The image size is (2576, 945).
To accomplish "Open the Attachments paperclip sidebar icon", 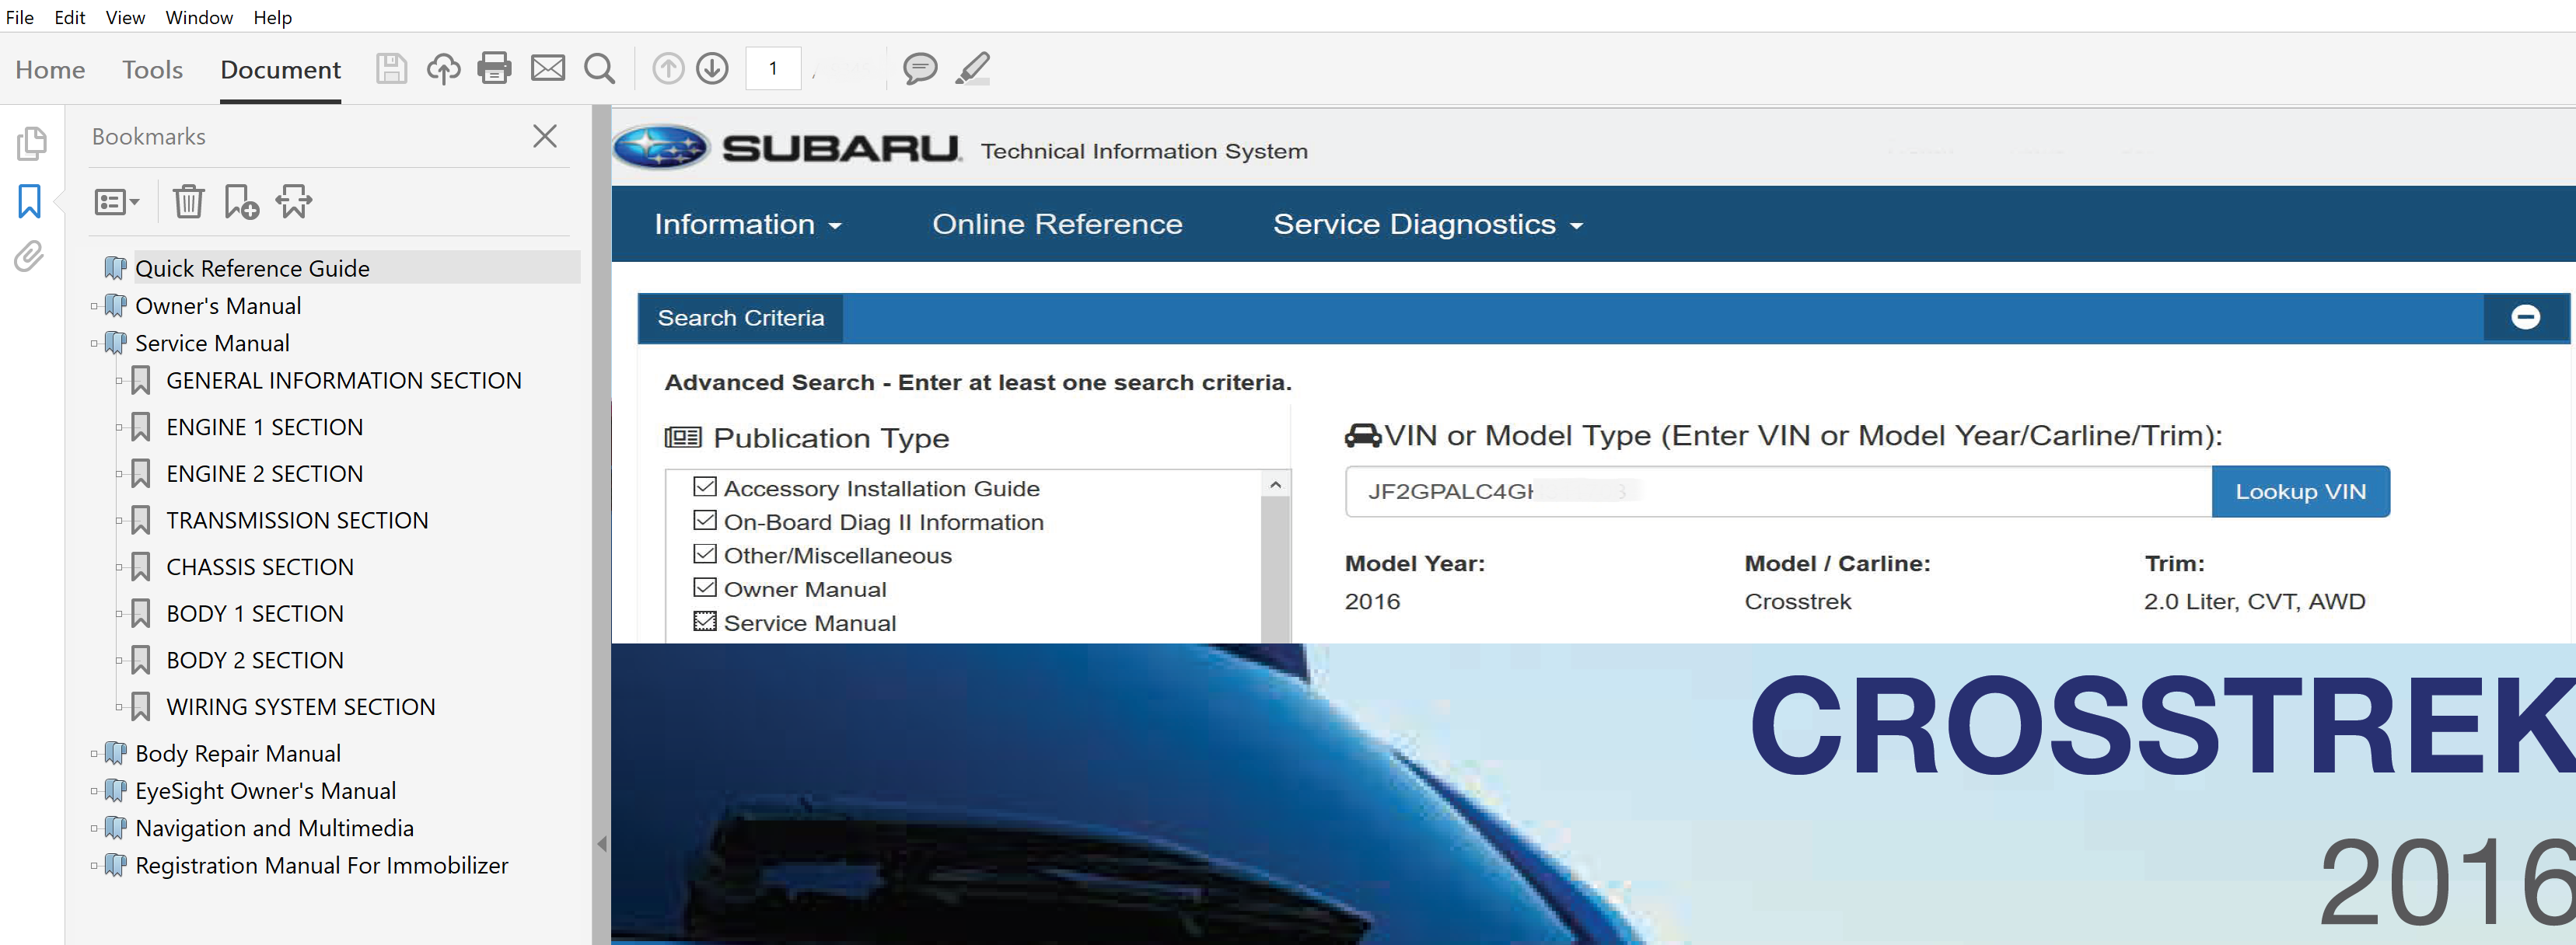I will click(x=29, y=257).
